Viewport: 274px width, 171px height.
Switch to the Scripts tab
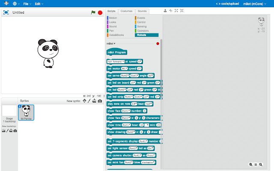click(111, 11)
